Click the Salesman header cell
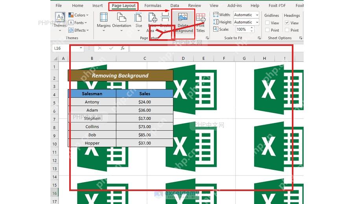The width and height of the screenshot is (354, 204). (92, 93)
